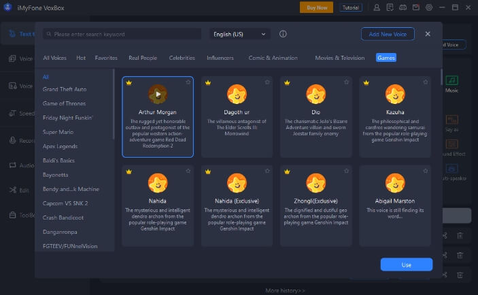
Task: Pick the Nahida voice avatar
Action: [x=158, y=183]
